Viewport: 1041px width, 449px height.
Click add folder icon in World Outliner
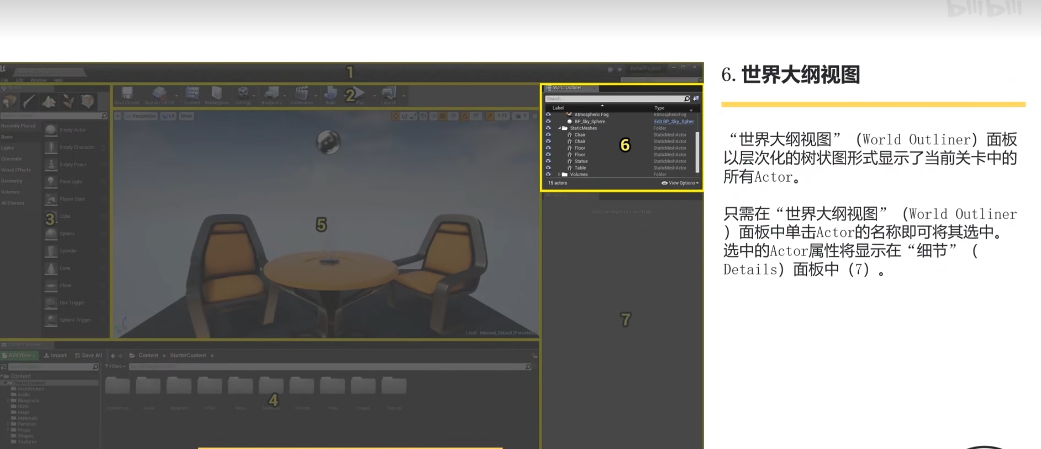pos(696,98)
